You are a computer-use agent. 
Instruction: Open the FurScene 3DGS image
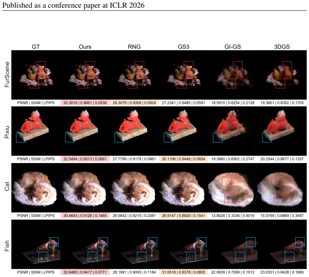pyautogui.click(x=282, y=75)
